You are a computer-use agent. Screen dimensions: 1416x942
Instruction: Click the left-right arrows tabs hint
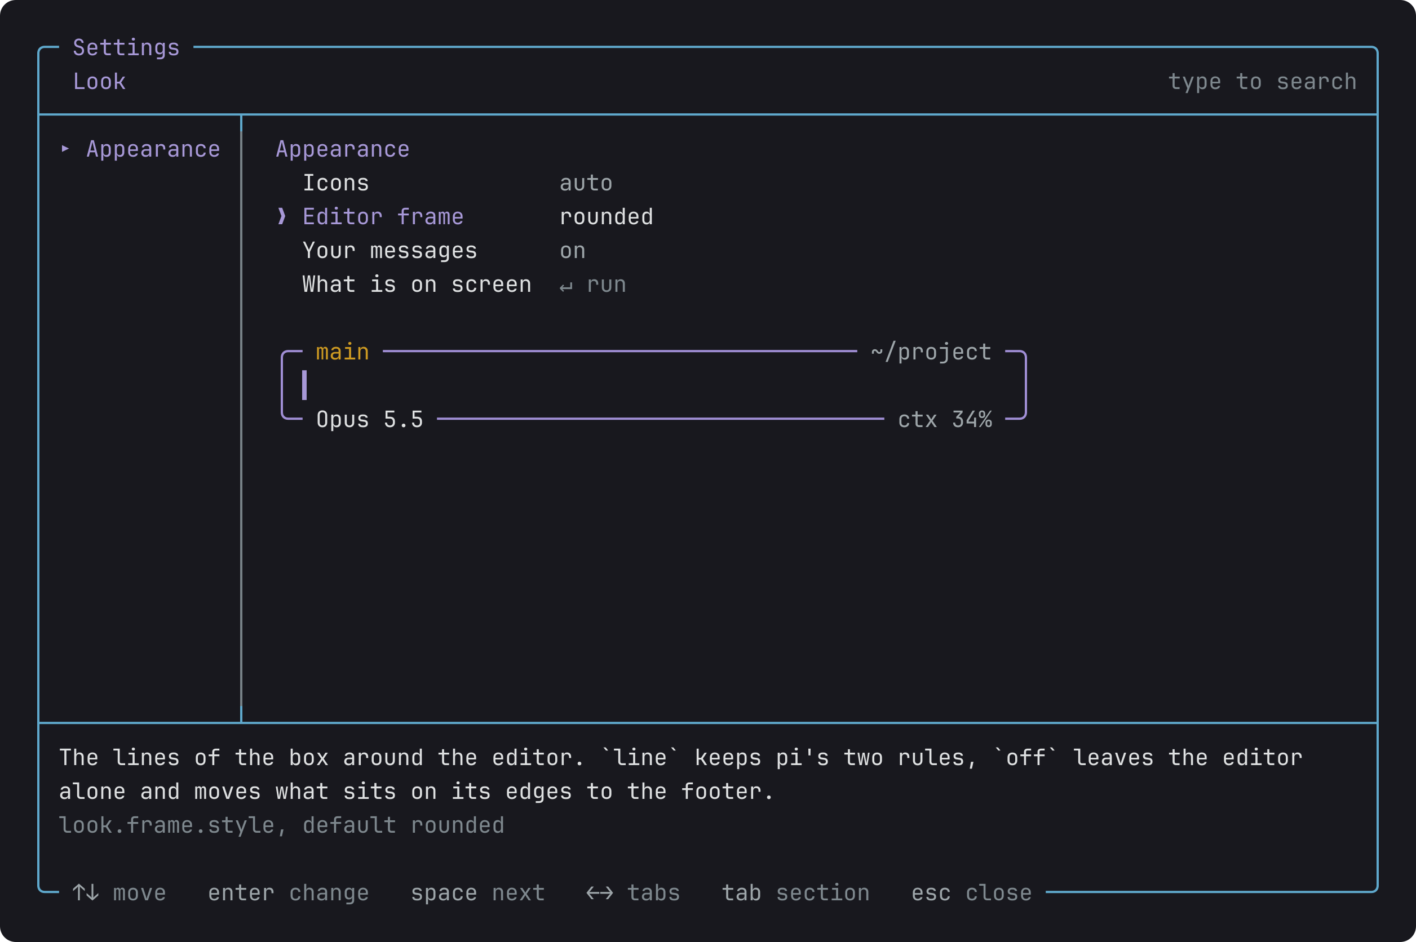tap(633, 893)
